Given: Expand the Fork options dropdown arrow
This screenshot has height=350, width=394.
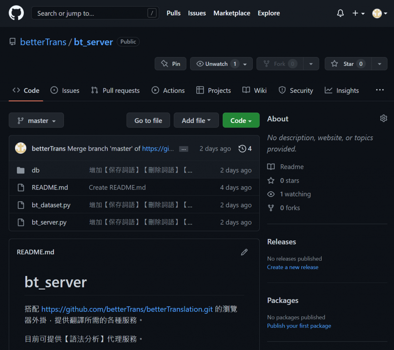Looking at the screenshot, I should 311,64.
